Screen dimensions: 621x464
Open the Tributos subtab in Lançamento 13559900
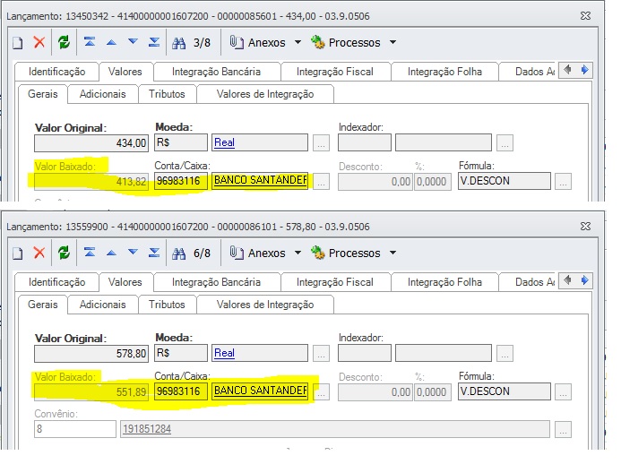[x=167, y=305]
